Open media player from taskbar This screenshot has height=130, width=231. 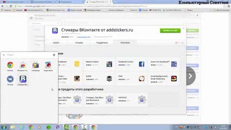pos(39,127)
